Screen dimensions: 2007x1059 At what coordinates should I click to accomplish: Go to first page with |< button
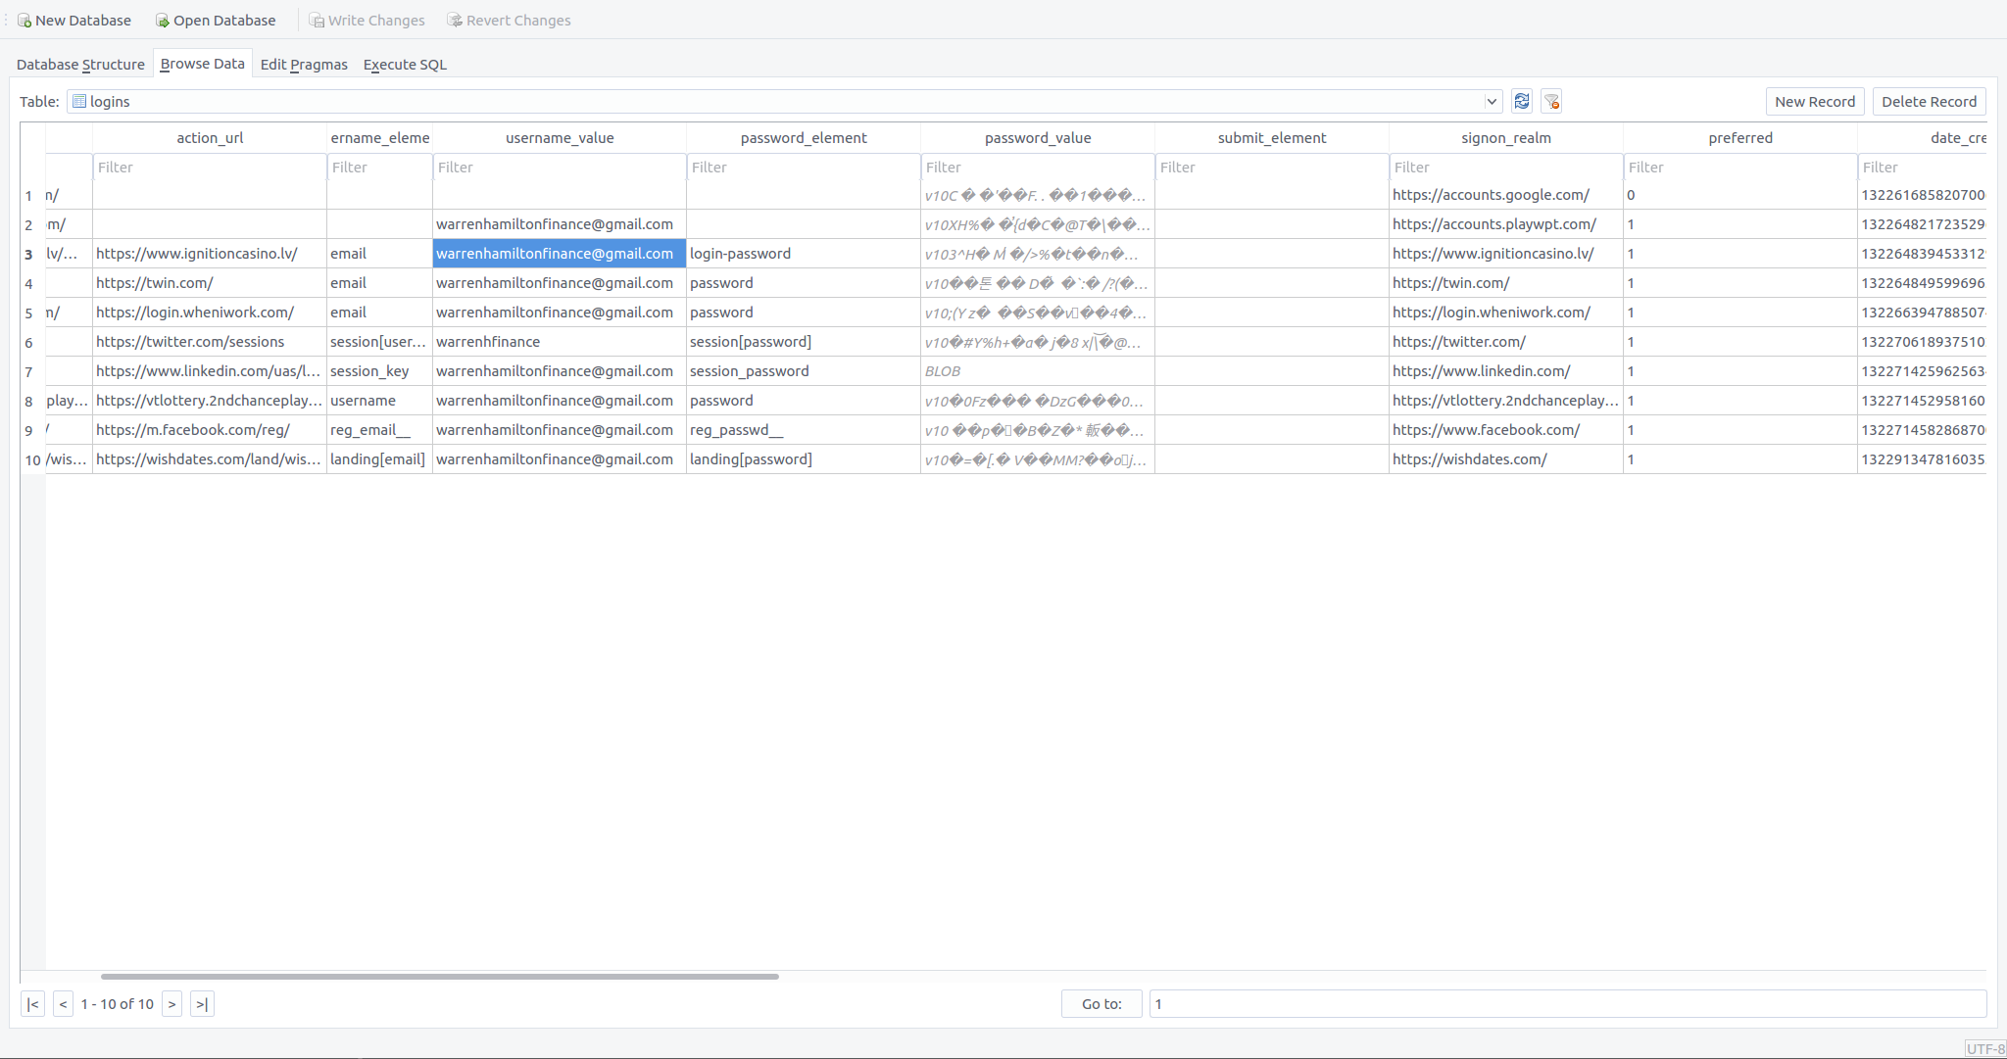pos(32,1003)
